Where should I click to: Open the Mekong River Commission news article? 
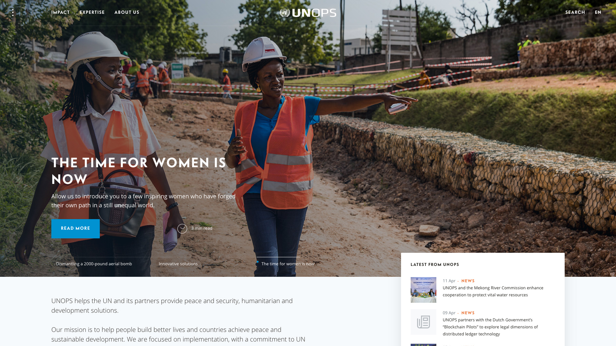pos(493,291)
